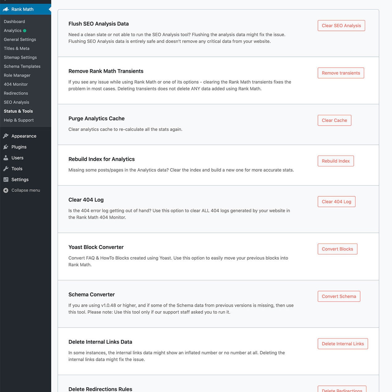Run the Yoast Convert Blocks action
This screenshot has height=392, width=392.
(337, 249)
